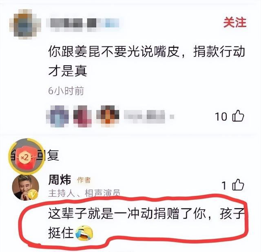261x252 pixels.
Task: Tap the 主持人、相声演员 description line
Action: tap(84, 193)
